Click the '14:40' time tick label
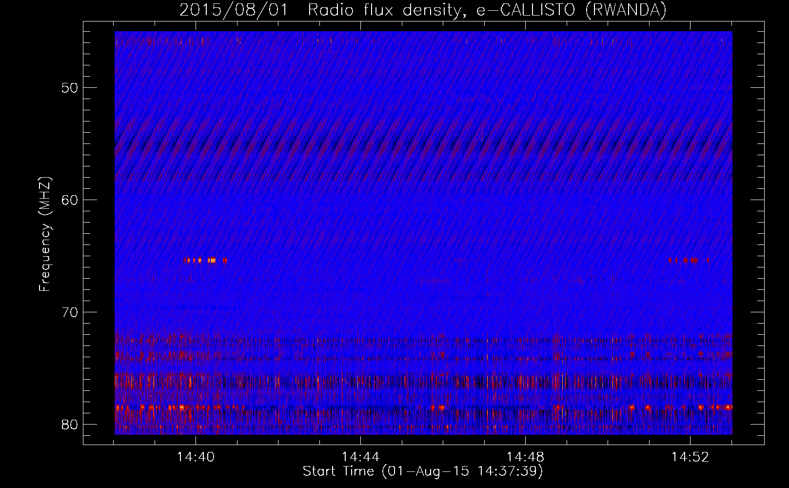 (196, 457)
